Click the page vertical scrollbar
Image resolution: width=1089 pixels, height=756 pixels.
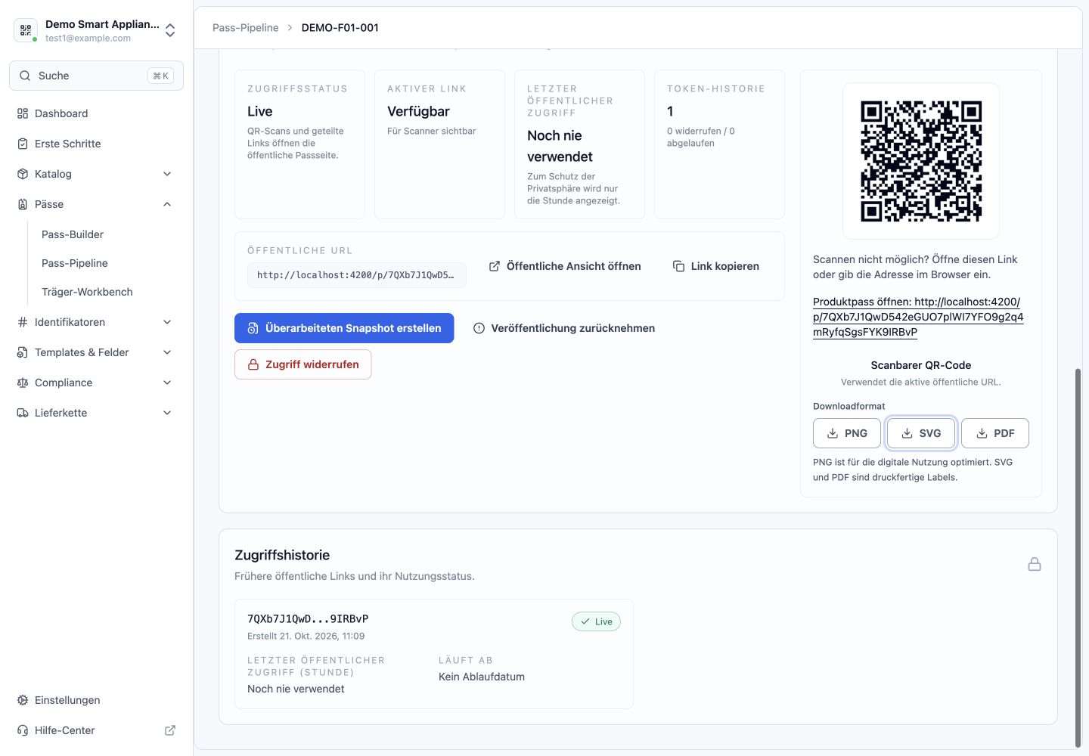(x=1078, y=558)
